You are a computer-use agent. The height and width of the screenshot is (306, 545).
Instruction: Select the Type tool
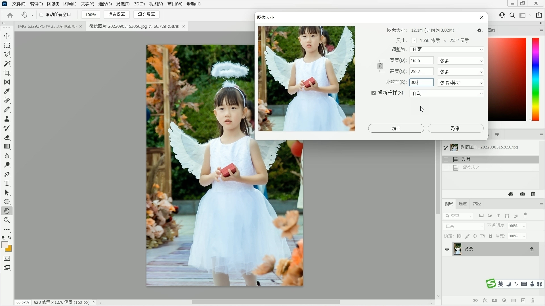pos(7,184)
